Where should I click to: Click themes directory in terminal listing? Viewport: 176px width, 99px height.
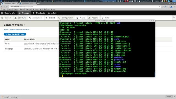point(118,67)
